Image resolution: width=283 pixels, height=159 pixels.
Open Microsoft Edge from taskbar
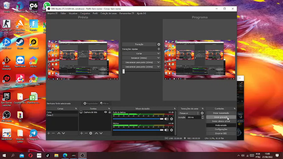[x=65, y=156]
